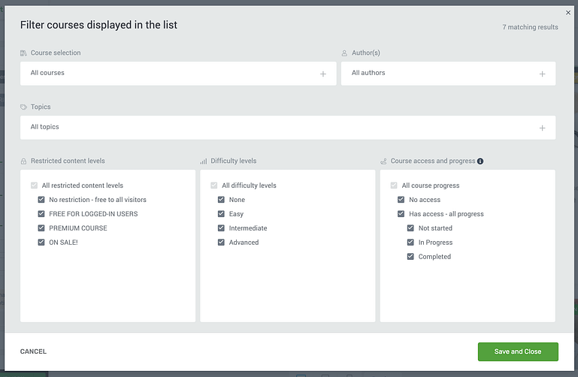The image size is (578, 377).
Task: Click the books icon beside Course selection
Action: (23, 53)
